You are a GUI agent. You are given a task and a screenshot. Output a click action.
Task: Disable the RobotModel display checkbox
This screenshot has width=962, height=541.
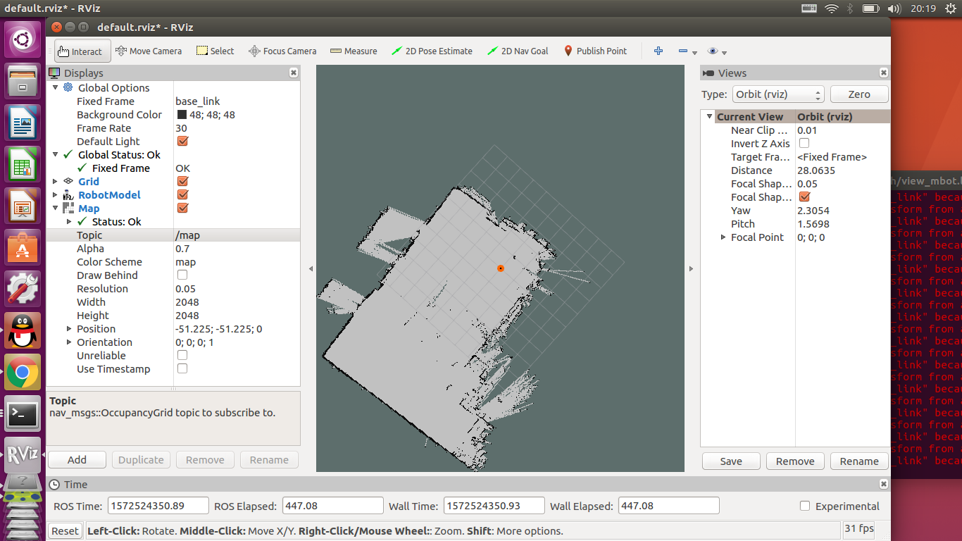(x=182, y=194)
